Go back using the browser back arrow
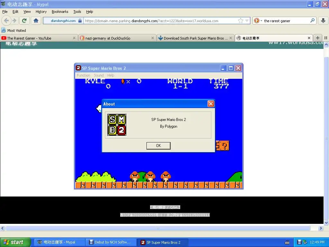This screenshot has height=247, width=329. pos(6,21)
